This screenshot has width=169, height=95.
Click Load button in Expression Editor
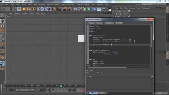pos(92,23)
